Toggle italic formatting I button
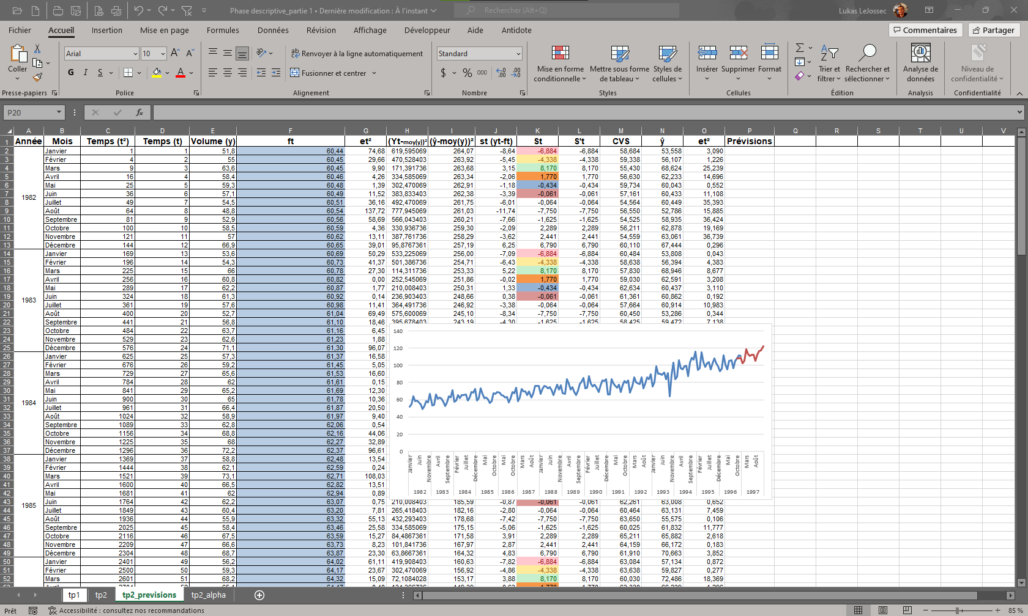The image size is (1028, 616). coord(85,73)
